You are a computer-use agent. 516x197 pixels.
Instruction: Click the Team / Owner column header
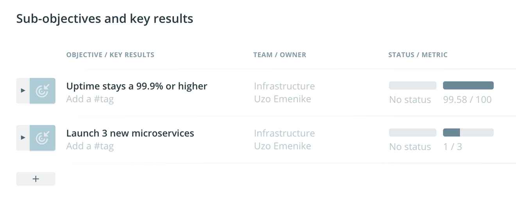point(280,55)
